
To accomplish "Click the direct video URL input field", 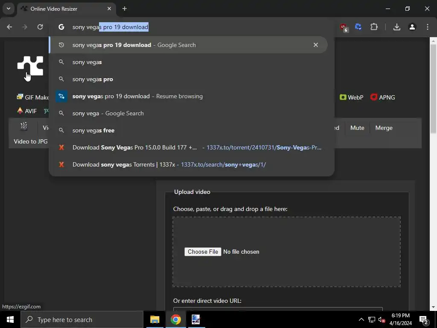I will point(278,309).
